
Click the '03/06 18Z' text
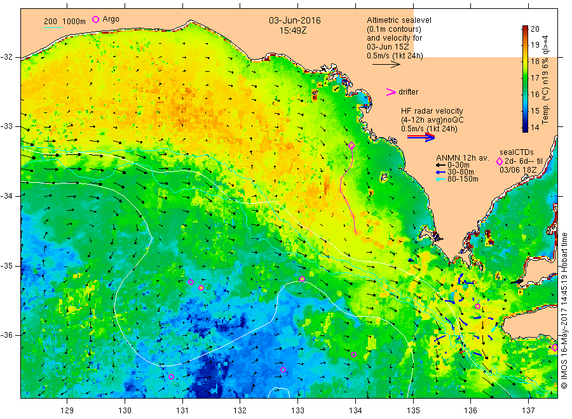tap(518, 170)
